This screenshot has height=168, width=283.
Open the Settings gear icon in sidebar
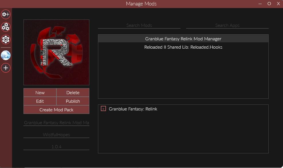[x=6, y=39]
